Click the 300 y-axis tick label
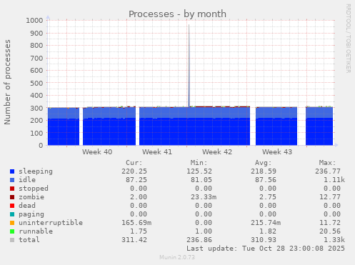 click(x=36, y=108)
